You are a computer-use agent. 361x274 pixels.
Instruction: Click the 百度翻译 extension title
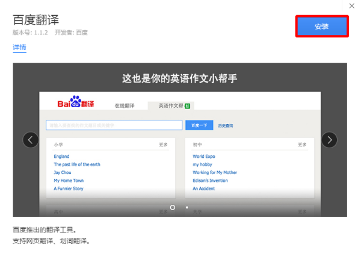(36, 20)
